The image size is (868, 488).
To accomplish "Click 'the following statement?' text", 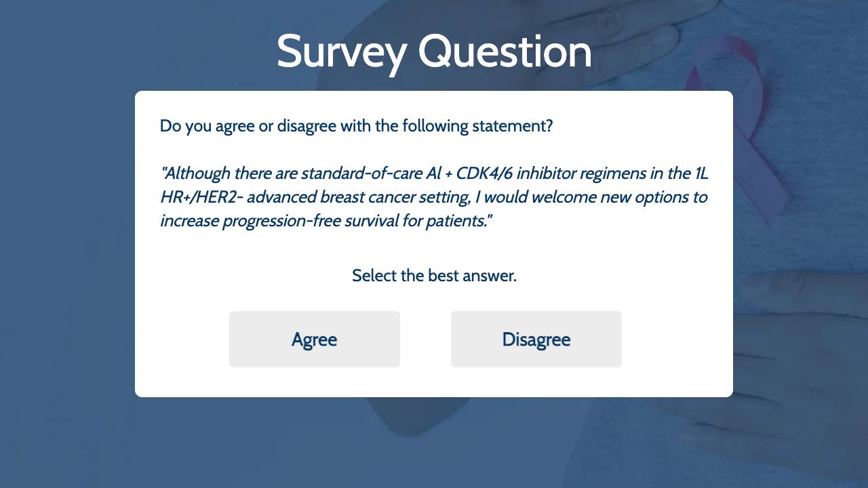I will pos(464,126).
